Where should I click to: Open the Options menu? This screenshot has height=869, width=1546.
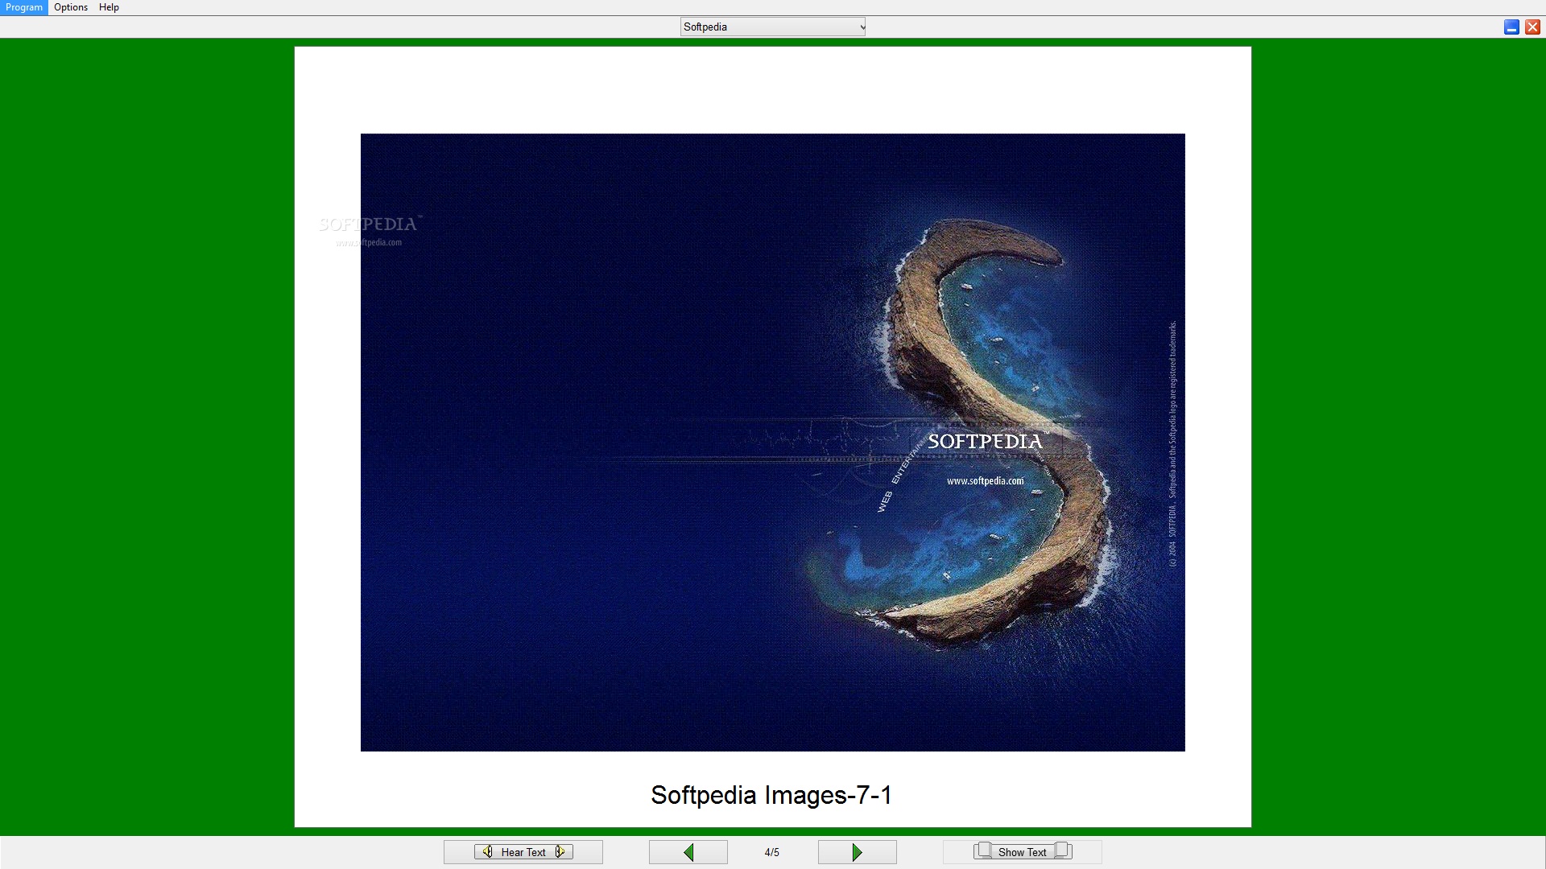(71, 7)
